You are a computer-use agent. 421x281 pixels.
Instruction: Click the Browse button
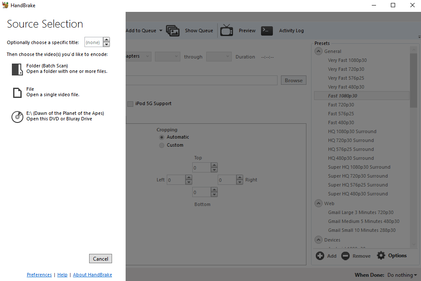click(x=293, y=81)
